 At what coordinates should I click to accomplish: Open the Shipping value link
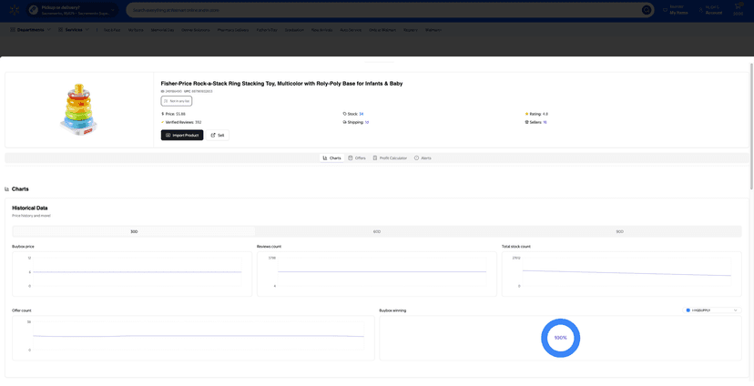coord(367,123)
